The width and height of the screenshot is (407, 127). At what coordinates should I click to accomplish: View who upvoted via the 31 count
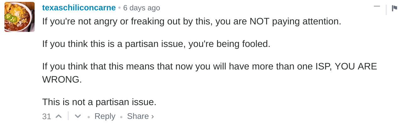47,117
